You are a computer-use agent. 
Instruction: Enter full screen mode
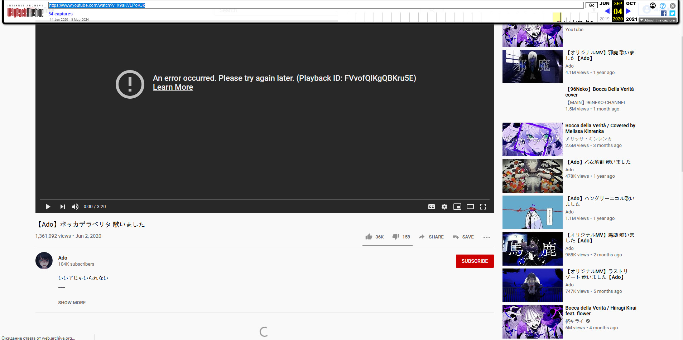click(x=483, y=207)
